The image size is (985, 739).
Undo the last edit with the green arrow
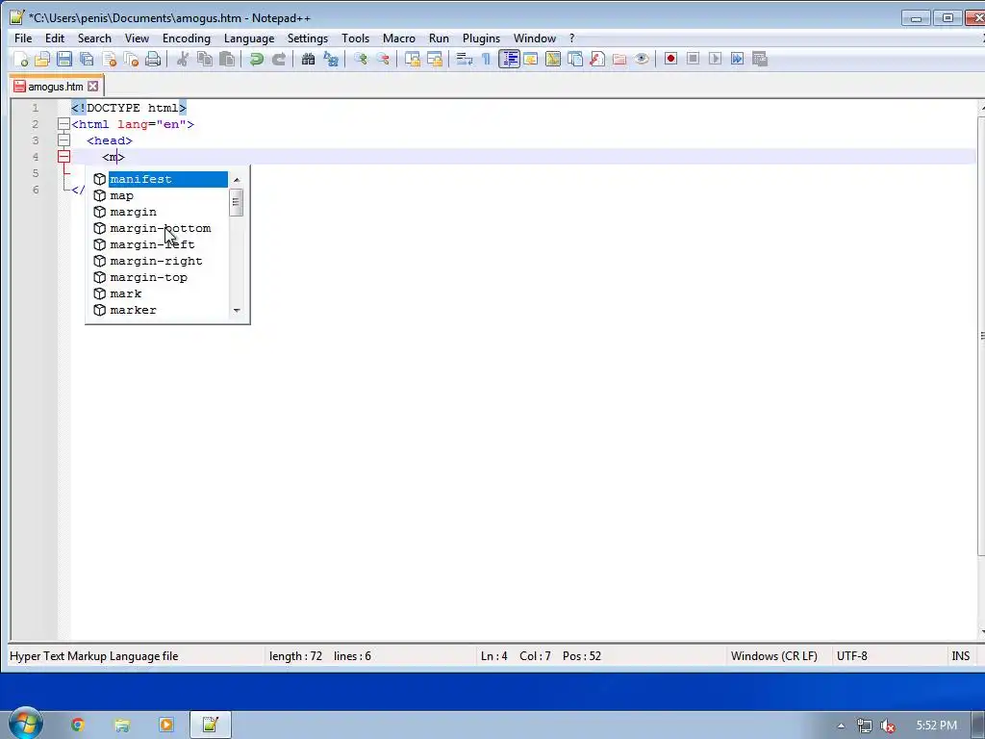256,59
